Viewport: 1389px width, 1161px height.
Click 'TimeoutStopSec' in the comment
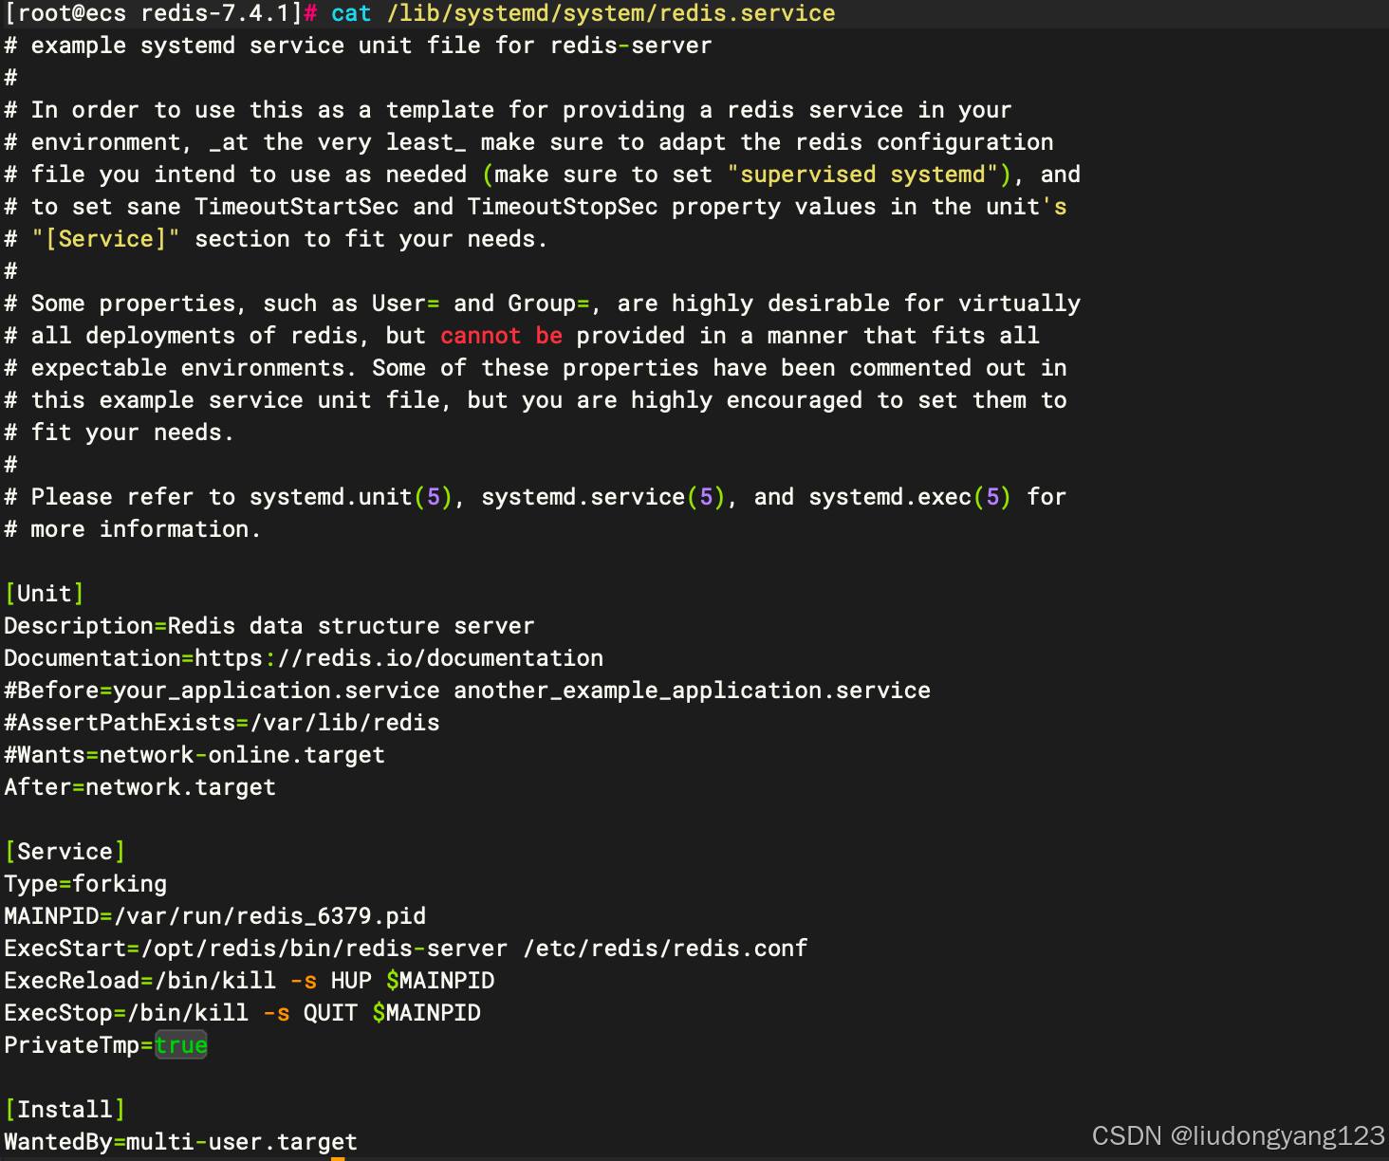563,207
